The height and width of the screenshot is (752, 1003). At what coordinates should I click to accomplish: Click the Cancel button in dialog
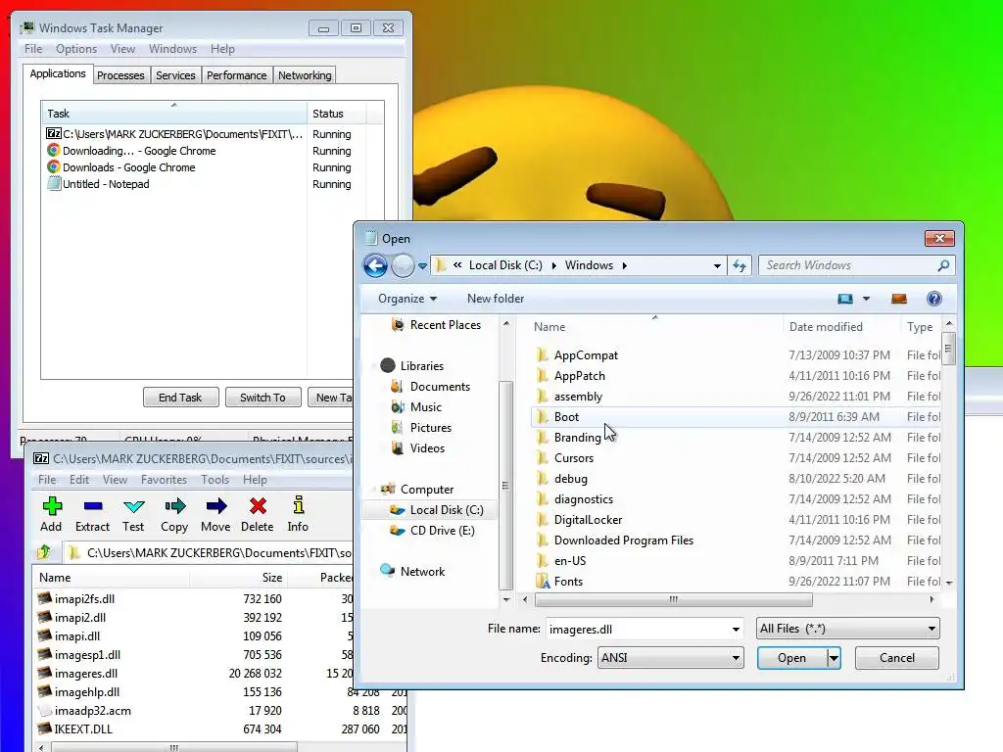(897, 658)
